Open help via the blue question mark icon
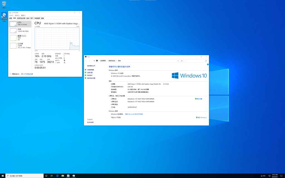This screenshot has width=285, height=178. [x=208, y=65]
